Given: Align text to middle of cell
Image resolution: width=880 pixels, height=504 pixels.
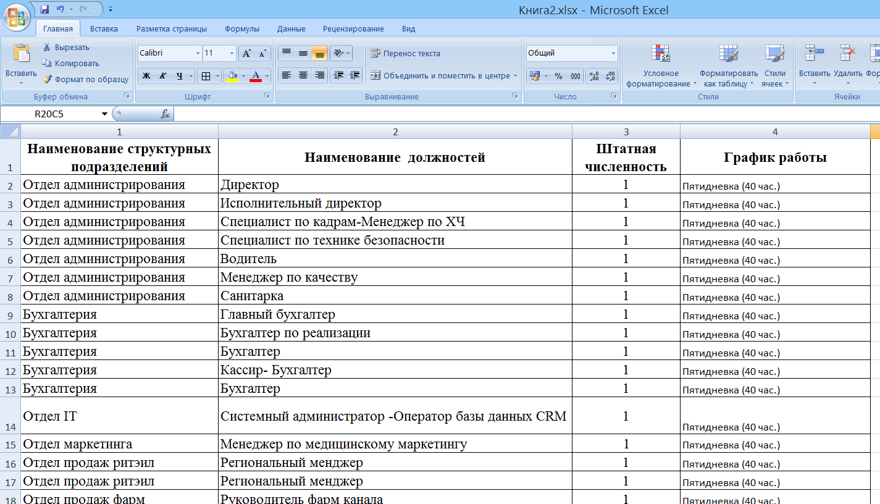Looking at the screenshot, I should coord(303,53).
